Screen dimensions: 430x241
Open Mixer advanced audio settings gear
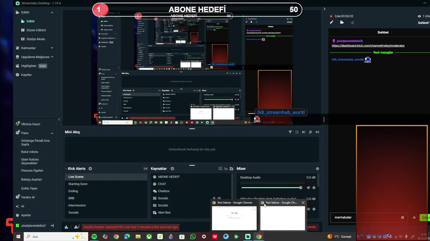(317, 169)
